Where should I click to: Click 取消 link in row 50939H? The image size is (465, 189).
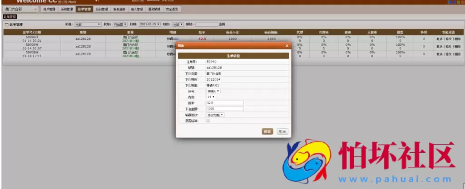(x=439, y=46)
